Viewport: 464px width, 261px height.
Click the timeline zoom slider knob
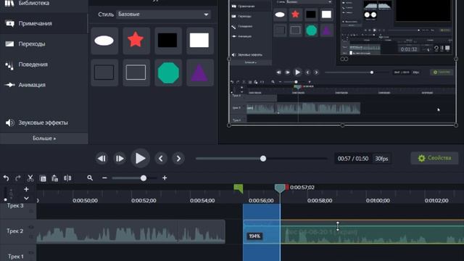(x=144, y=178)
